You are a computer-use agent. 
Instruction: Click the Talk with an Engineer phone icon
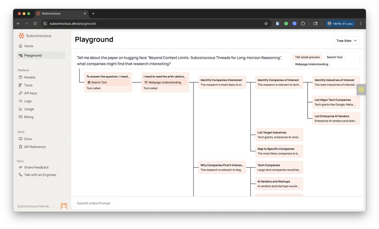pyautogui.click(x=21, y=175)
